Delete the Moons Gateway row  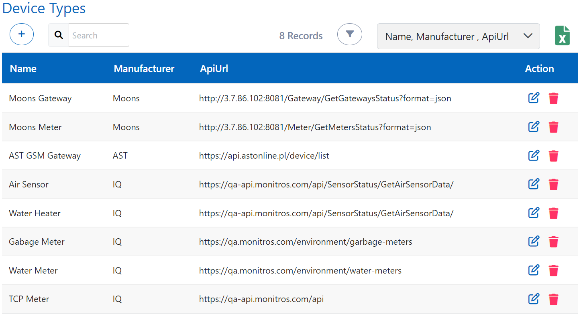(553, 98)
